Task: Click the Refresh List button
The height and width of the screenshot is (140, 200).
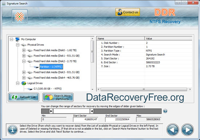Action: [x=24, y=97]
